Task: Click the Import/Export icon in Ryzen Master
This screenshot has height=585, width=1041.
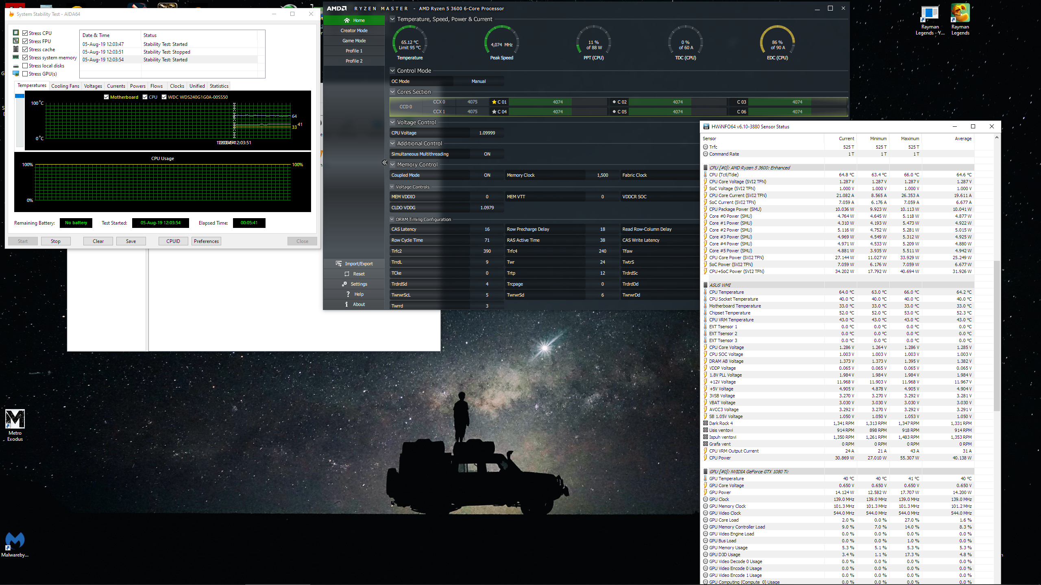Action: (338, 264)
